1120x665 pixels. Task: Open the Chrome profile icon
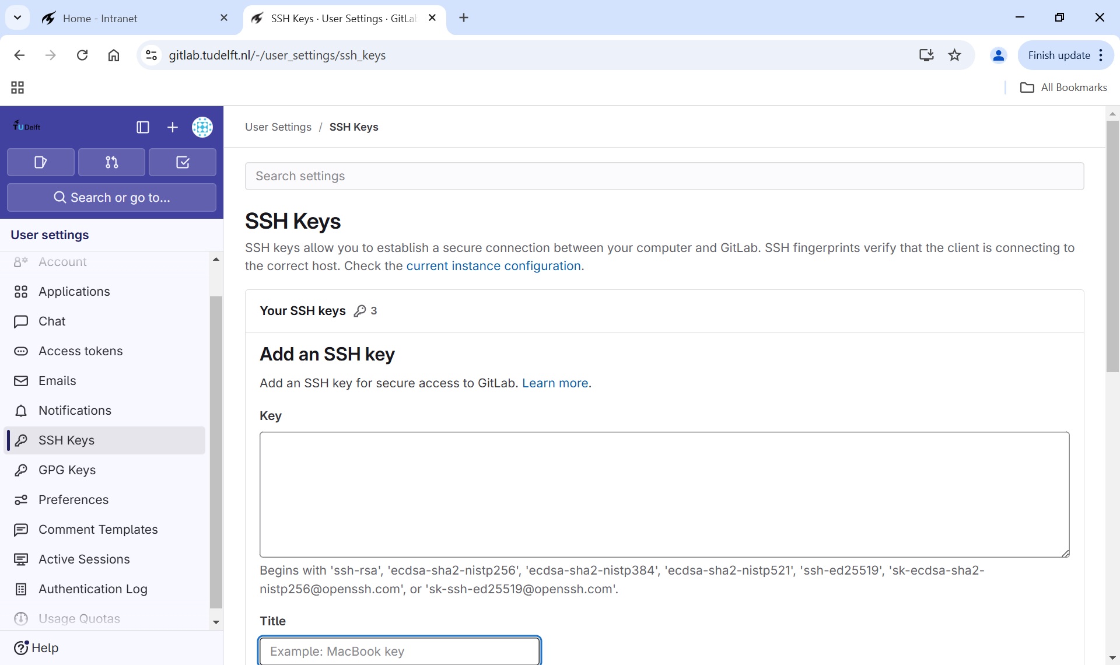click(999, 55)
